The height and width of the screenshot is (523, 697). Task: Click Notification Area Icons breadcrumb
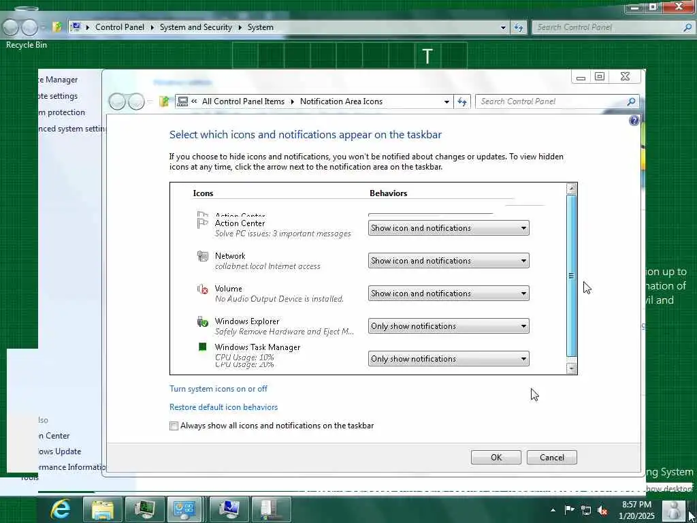341,101
